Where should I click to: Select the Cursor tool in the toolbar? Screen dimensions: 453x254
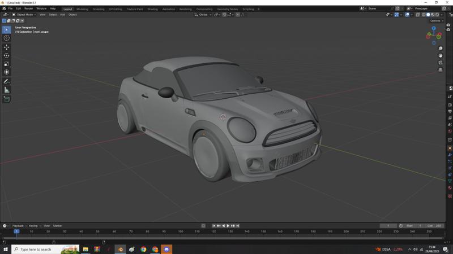[x=7, y=38]
